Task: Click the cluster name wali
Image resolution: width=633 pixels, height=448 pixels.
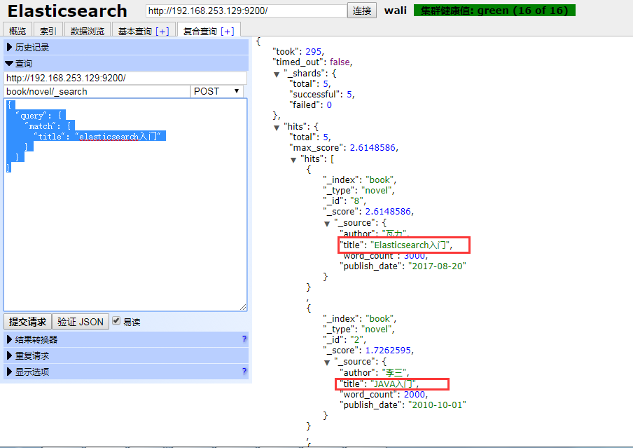Action: click(395, 11)
